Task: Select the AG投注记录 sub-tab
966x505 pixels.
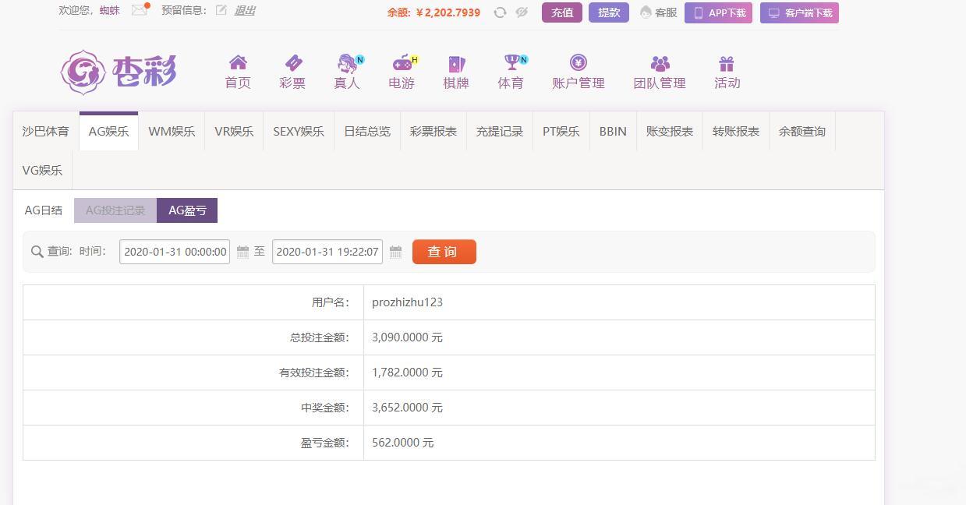Action: coord(115,210)
